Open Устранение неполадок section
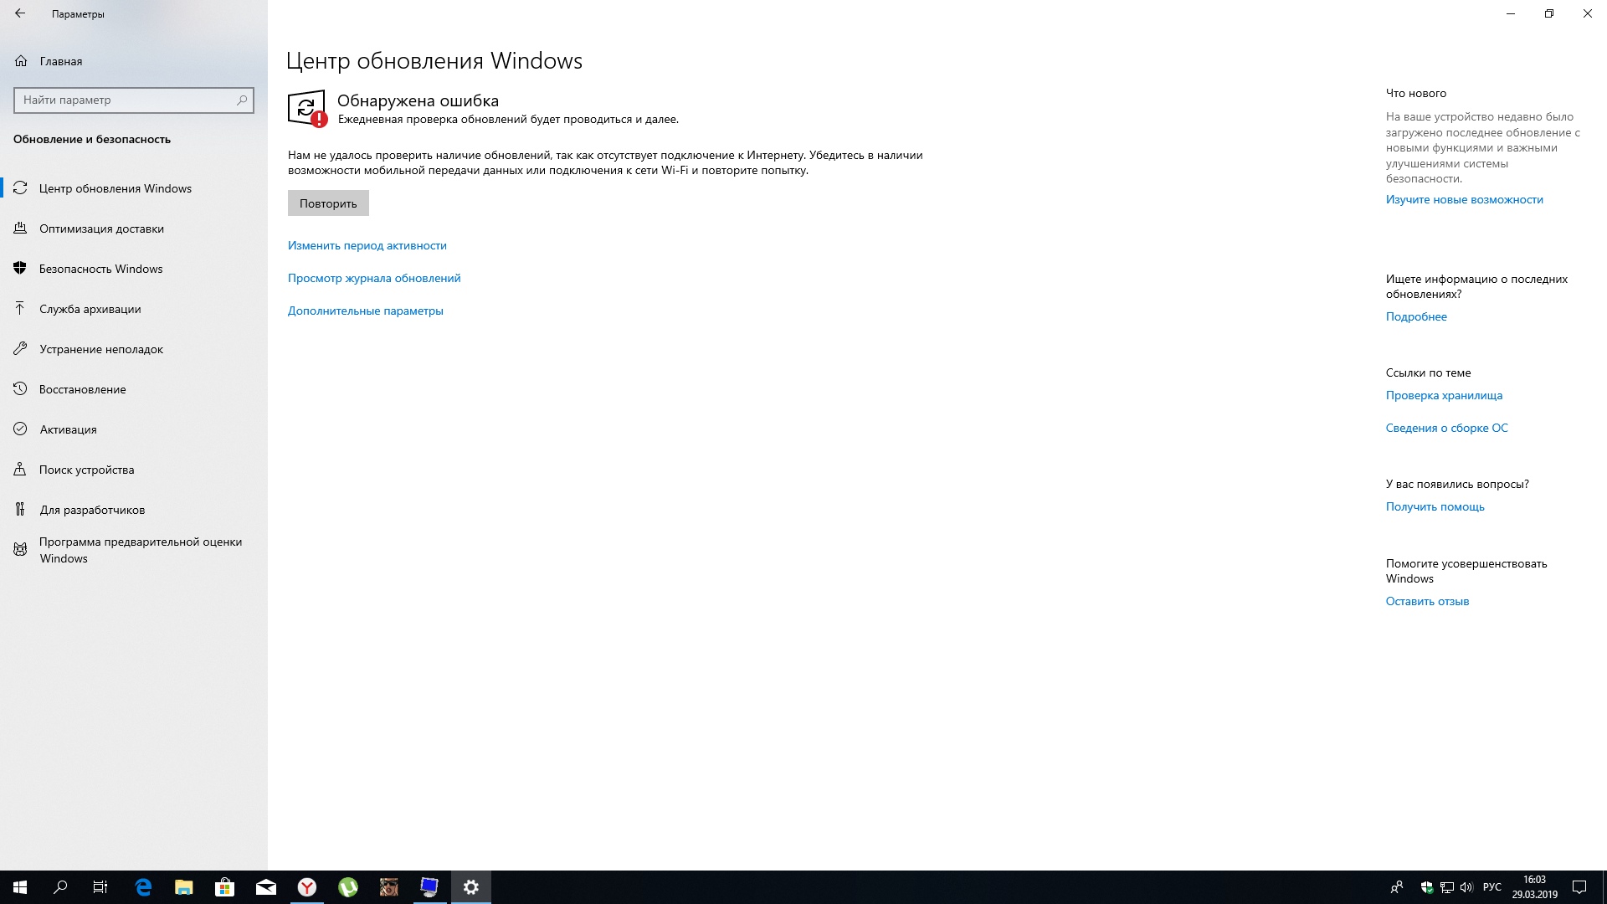The height and width of the screenshot is (904, 1607). 134,349
